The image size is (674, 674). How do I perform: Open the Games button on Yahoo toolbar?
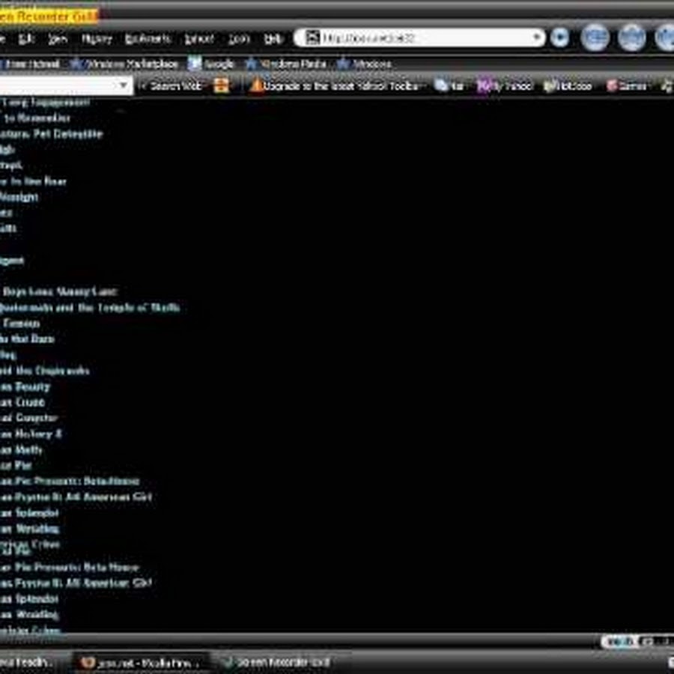[626, 86]
